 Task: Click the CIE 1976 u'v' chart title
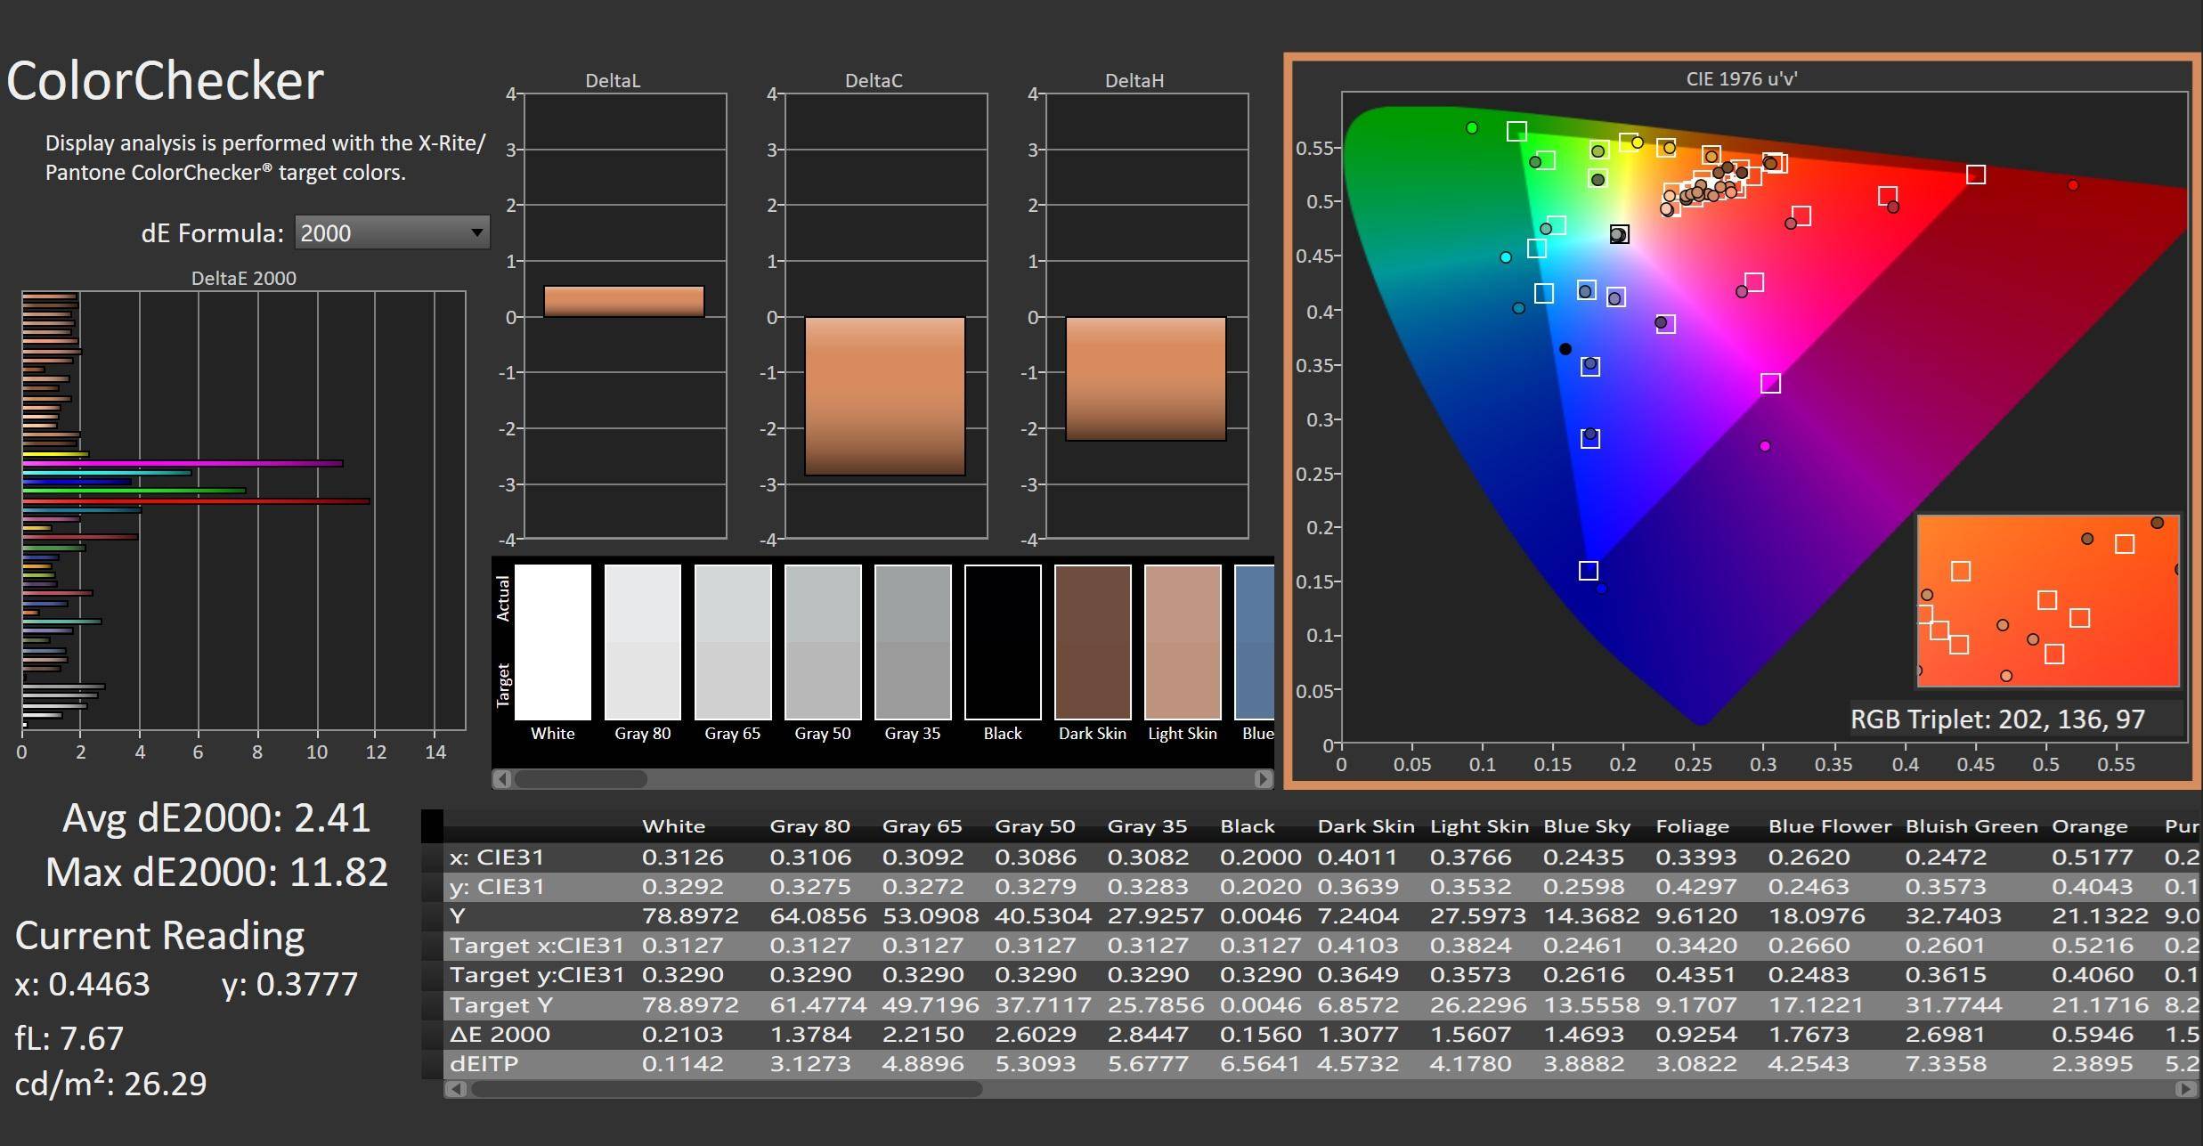(1741, 79)
